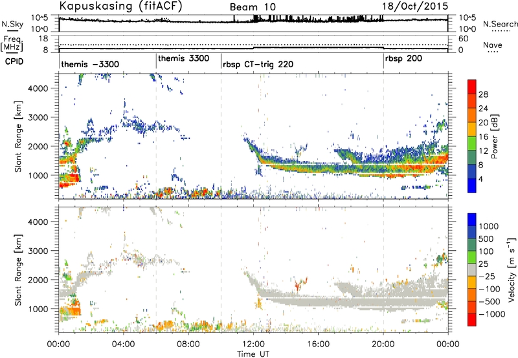Click the '28' tick on the Power scale
The image size is (518, 358).
[483, 94]
